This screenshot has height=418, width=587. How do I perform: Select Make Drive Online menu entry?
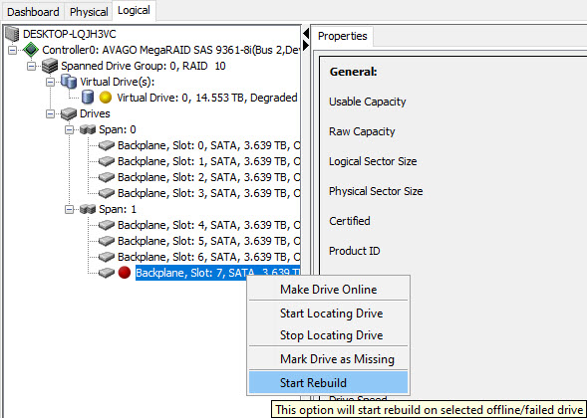click(x=328, y=289)
